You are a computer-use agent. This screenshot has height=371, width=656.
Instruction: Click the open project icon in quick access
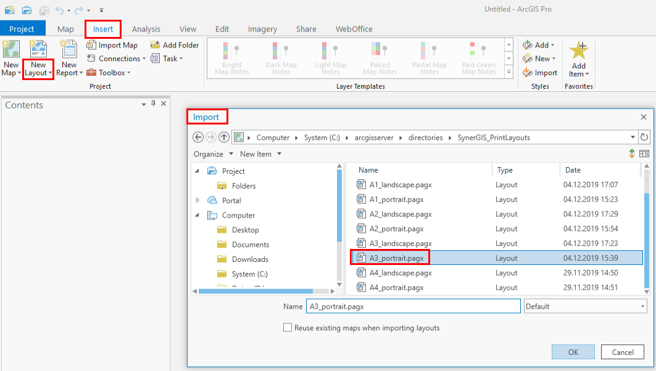pos(25,10)
